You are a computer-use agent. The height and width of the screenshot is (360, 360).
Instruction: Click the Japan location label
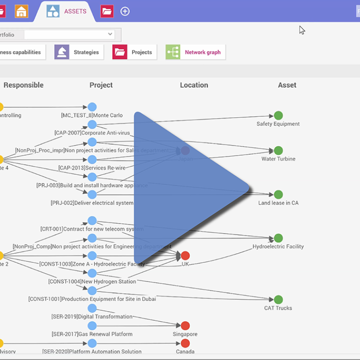(x=185, y=159)
